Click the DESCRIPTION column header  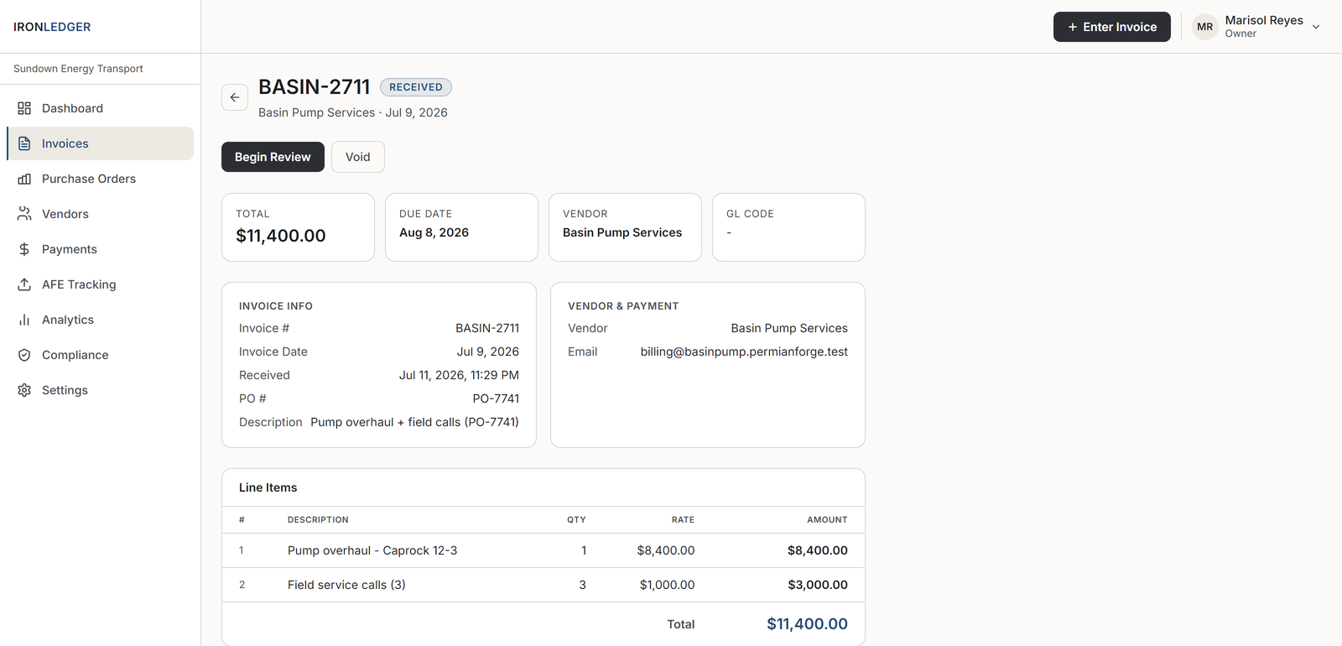[318, 520]
